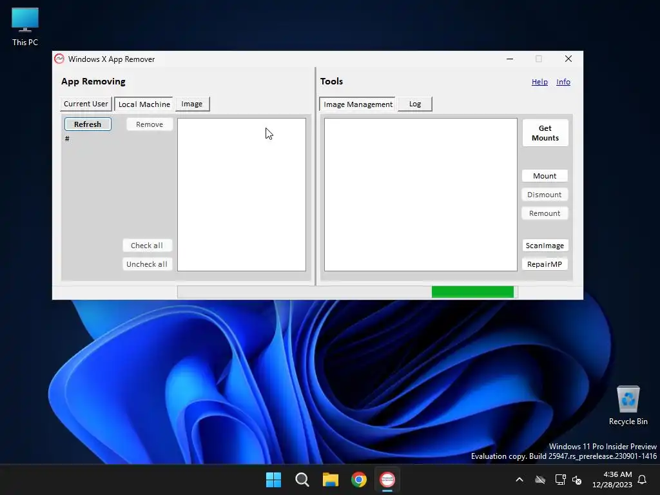Switch to the Image Management tab
The image size is (660, 495).
tap(358, 104)
